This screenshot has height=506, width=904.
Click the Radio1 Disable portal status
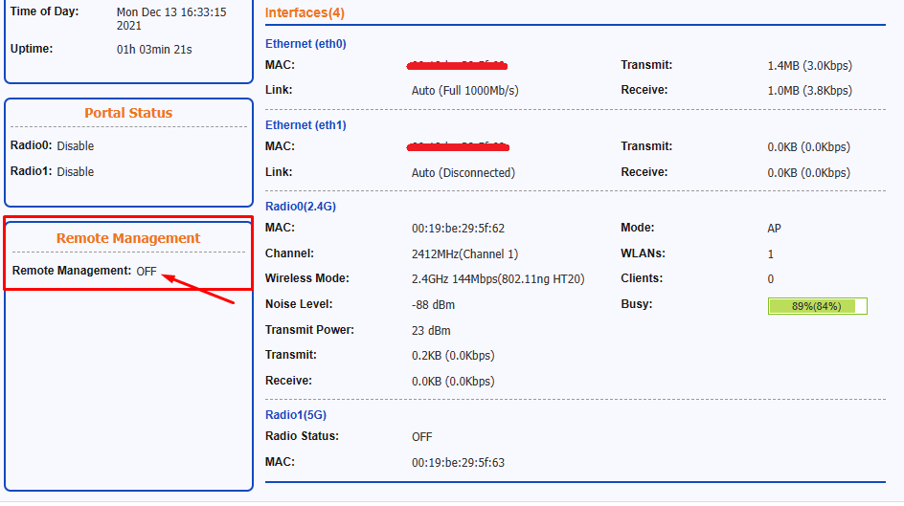75,171
